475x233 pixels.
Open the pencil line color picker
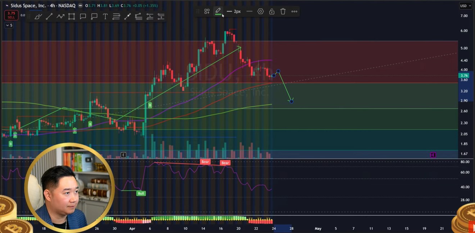[218, 11]
